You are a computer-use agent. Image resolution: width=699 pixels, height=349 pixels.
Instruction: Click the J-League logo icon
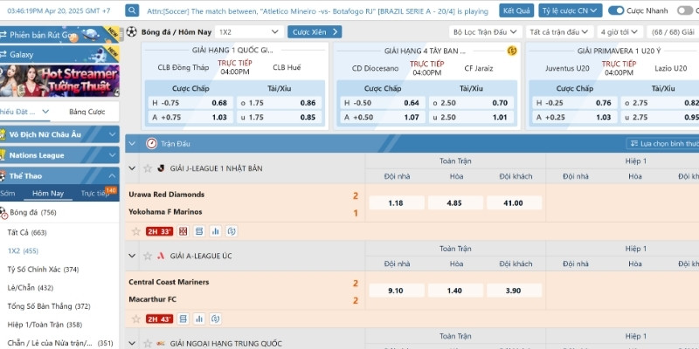point(161,168)
